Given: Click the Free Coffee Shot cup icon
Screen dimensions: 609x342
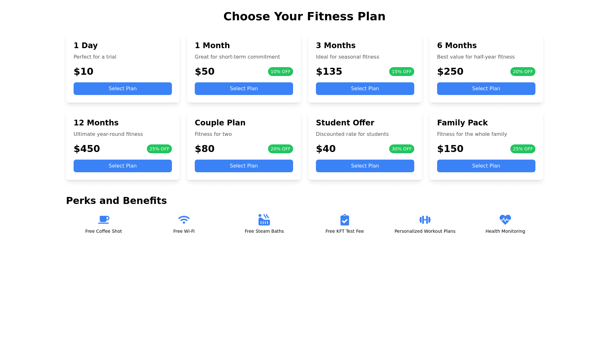Looking at the screenshot, I should click(x=103, y=219).
